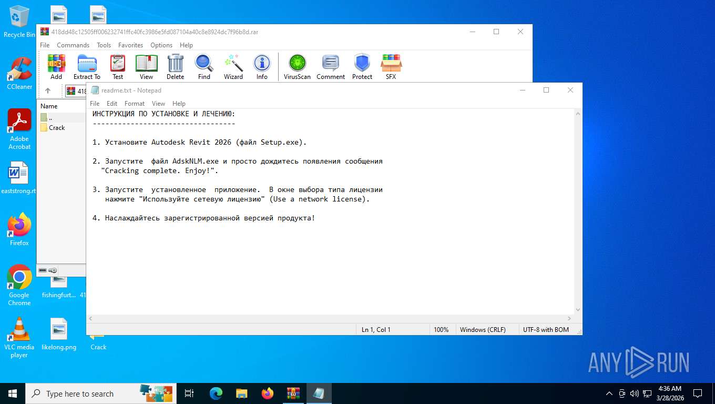Click the Protect shield icon

(x=362, y=67)
